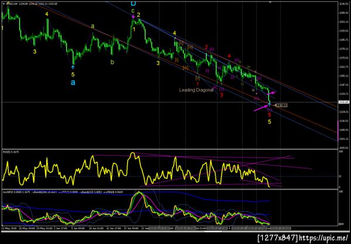This screenshot has height=244, width=351.
Task: Click the '10 Jun 01:00' time axis label
Action: pos(97,229)
